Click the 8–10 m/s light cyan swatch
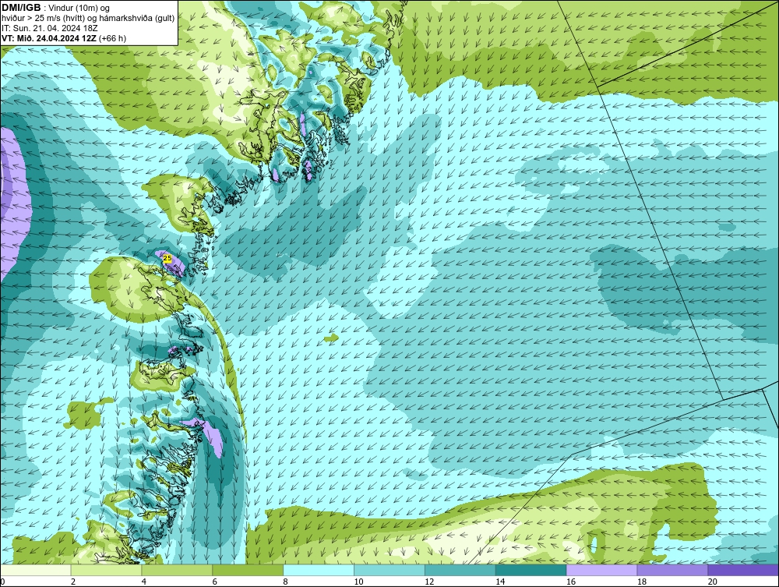Image resolution: width=779 pixels, height=587 pixels. tap(319, 570)
